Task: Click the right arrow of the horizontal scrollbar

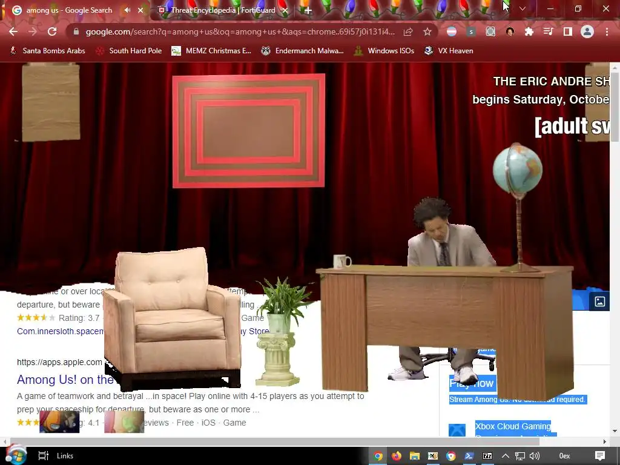Action: [x=605, y=441]
